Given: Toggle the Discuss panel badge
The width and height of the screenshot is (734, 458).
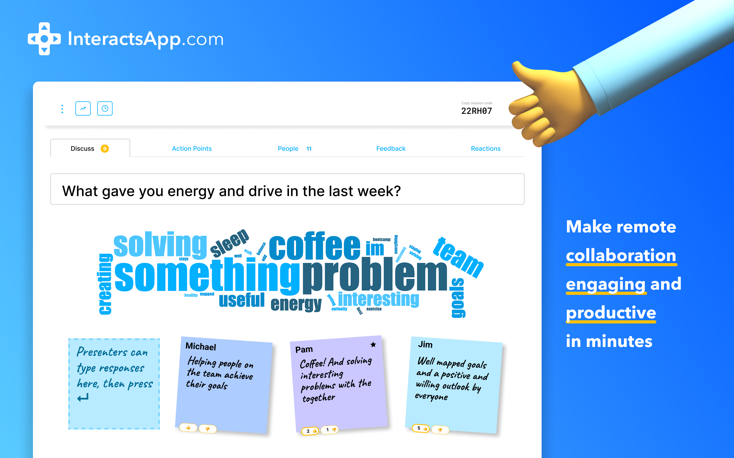Looking at the screenshot, I should pos(106,148).
